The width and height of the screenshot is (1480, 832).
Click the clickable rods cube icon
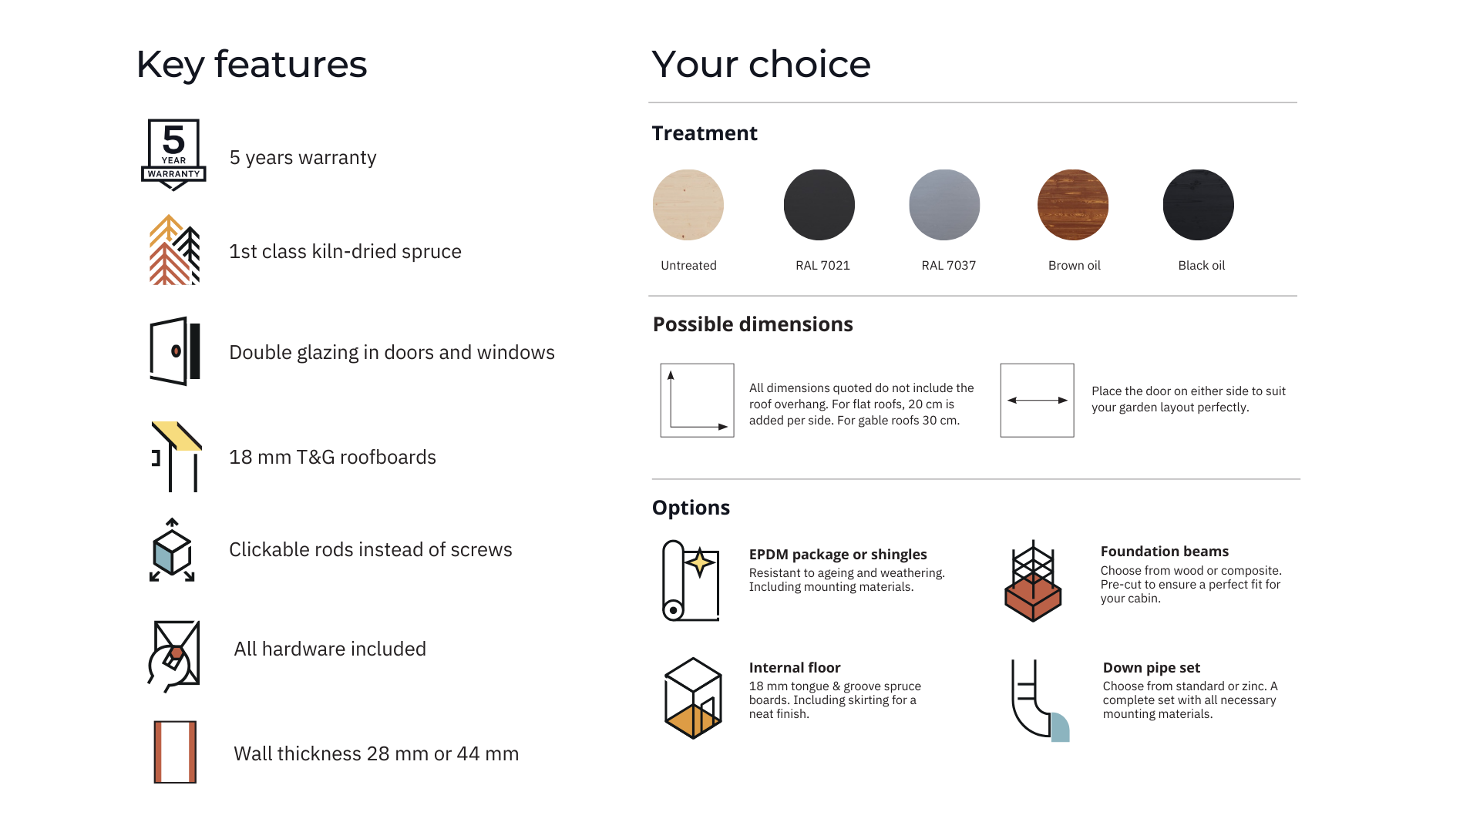pyautogui.click(x=172, y=550)
